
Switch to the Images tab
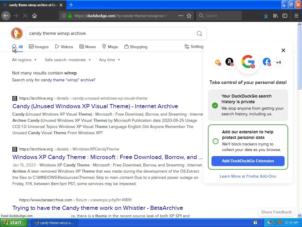[39, 47]
